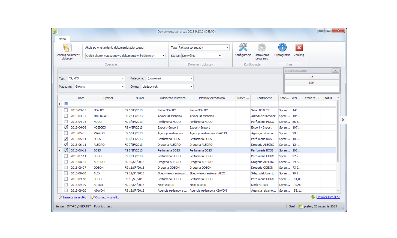Viewport: 397px width, 238px height.
Task: Check the row FS 9/SF/2013 checkbox
Action: point(66,156)
